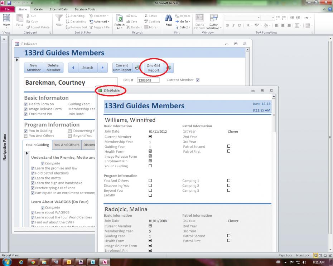Image resolution: width=333 pixels, height=266 pixels.
Task: Sort records with the Ascending command
Action: [x=75, y=16]
